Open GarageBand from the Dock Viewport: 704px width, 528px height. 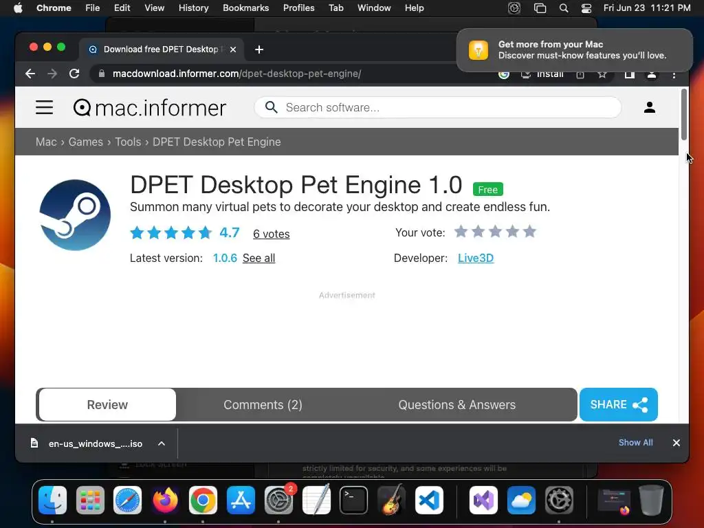coord(391,500)
